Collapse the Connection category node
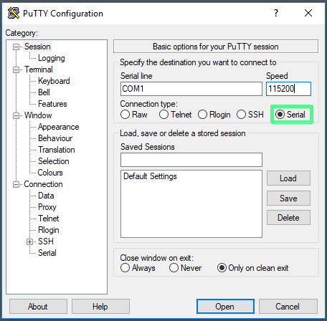327x321 pixels. point(16,184)
